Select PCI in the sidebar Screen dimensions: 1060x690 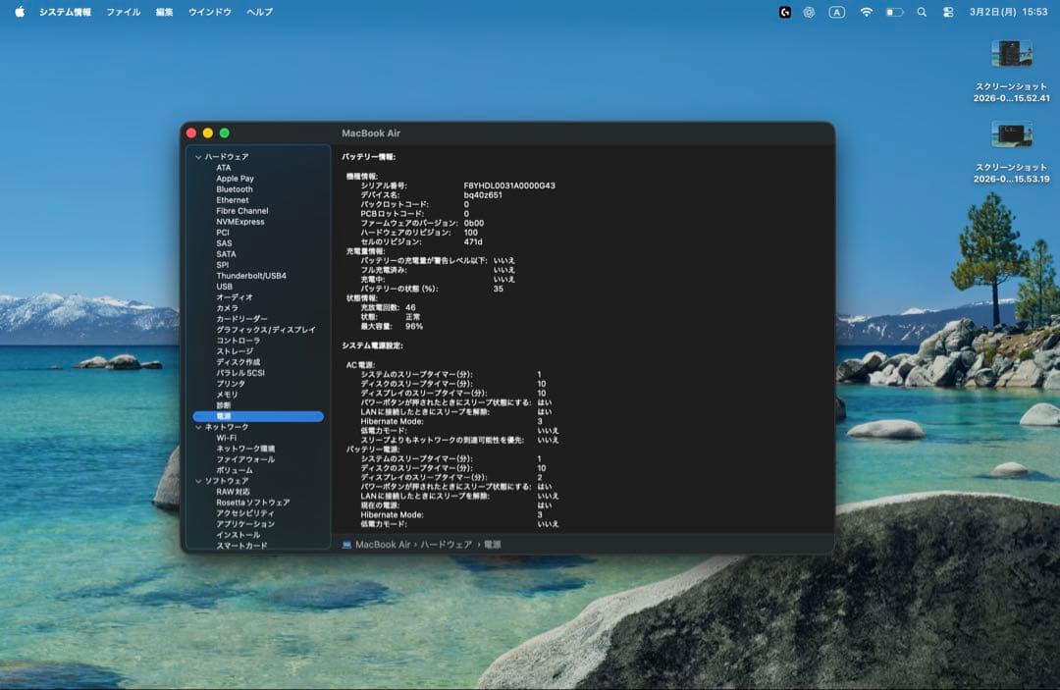point(223,233)
